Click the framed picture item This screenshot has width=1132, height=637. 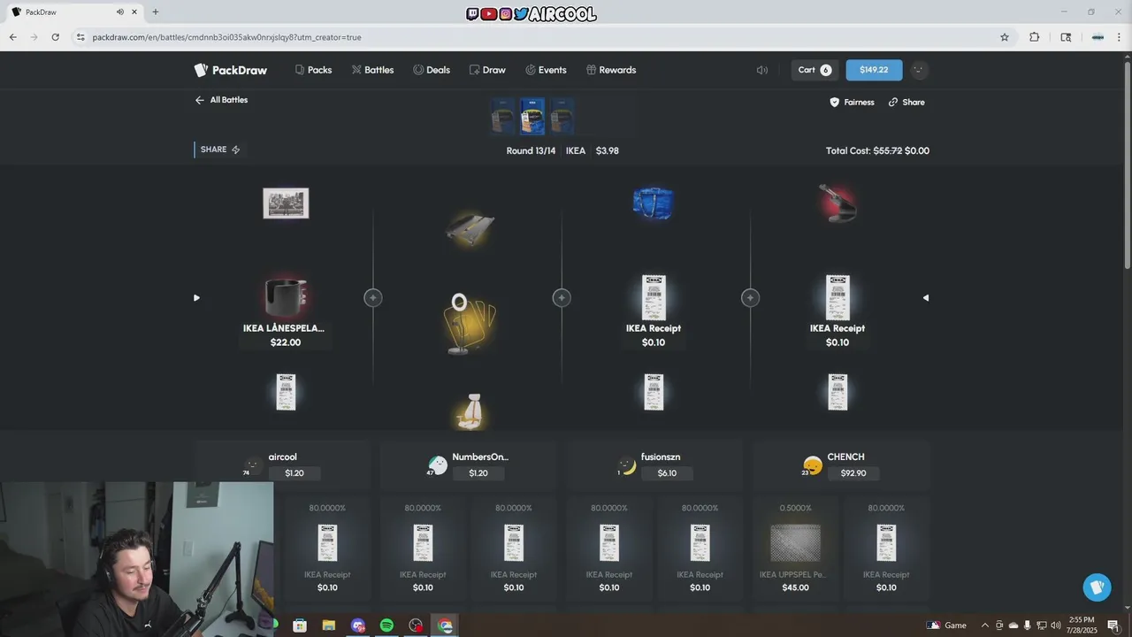[x=286, y=203]
